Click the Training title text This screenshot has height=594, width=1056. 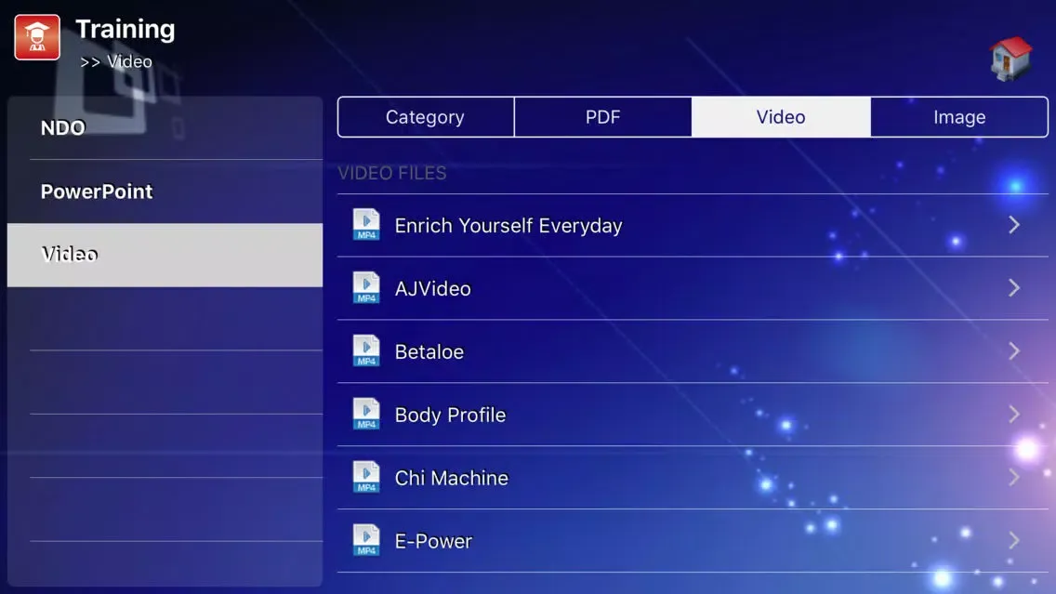click(x=125, y=29)
